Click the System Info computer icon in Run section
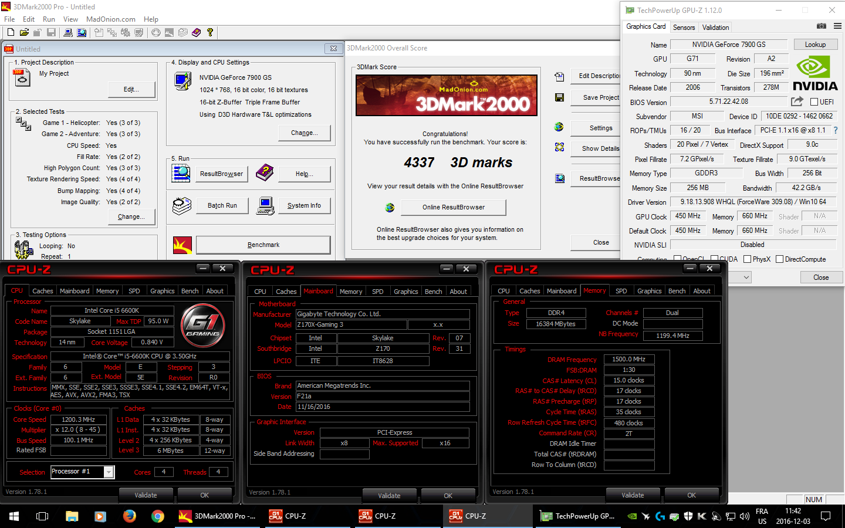Image resolution: width=845 pixels, height=528 pixels. pyautogui.click(x=265, y=206)
